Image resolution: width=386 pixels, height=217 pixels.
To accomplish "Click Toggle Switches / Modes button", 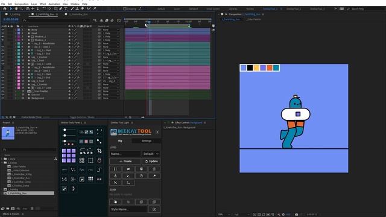I will tap(82, 117).
